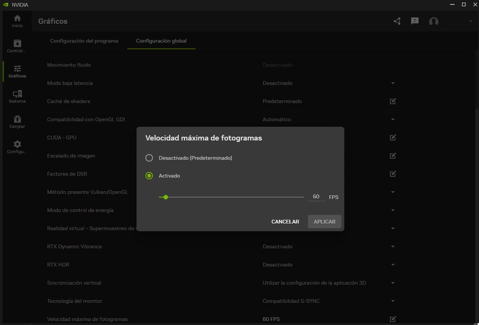Click the share icon in header

coord(397,21)
